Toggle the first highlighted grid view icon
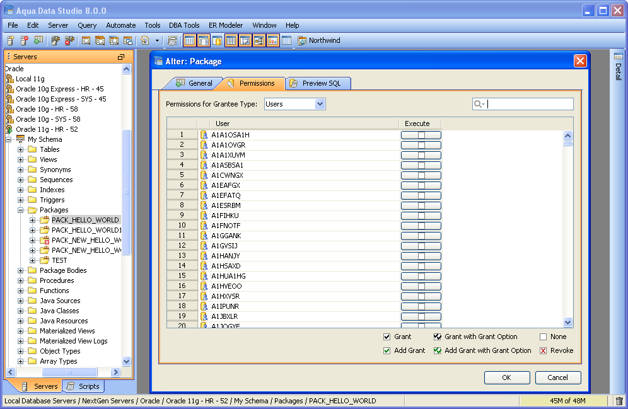Screen dimensions: 628x409 coord(190,40)
